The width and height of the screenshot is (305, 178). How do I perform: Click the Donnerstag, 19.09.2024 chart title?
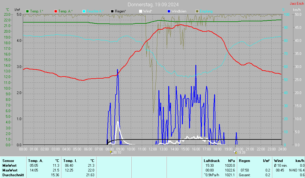pyautogui.click(x=153, y=4)
